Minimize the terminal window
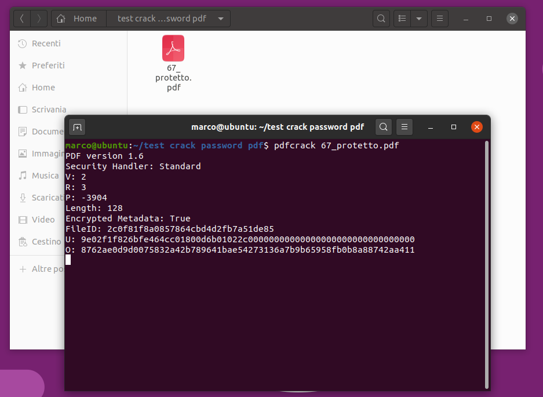Screen dimensions: 543x397 coord(431,127)
